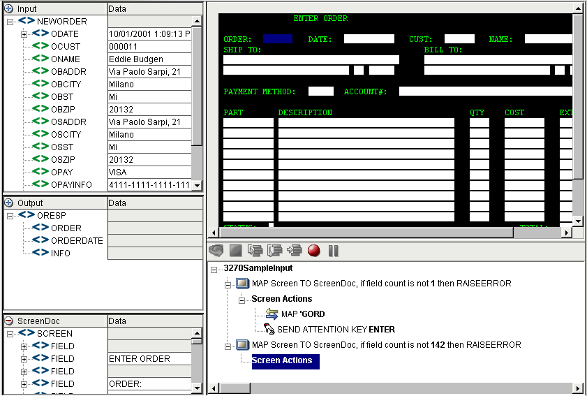587x396 pixels.
Task: Click the terminal screen vertical scroll down arrow
Action: [578, 221]
